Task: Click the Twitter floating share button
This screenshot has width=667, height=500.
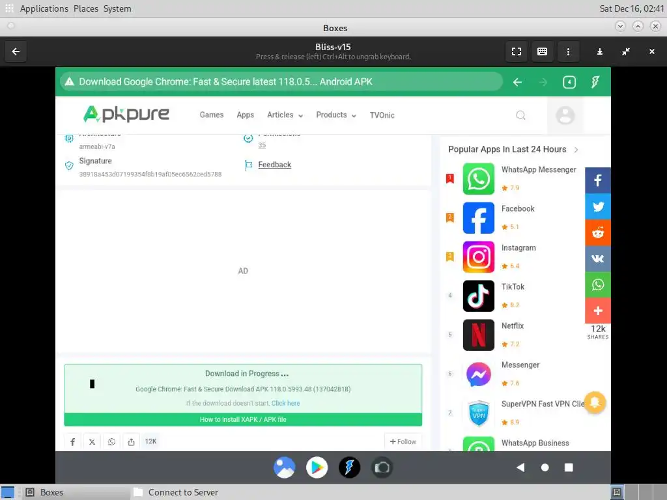Action: 598,206
